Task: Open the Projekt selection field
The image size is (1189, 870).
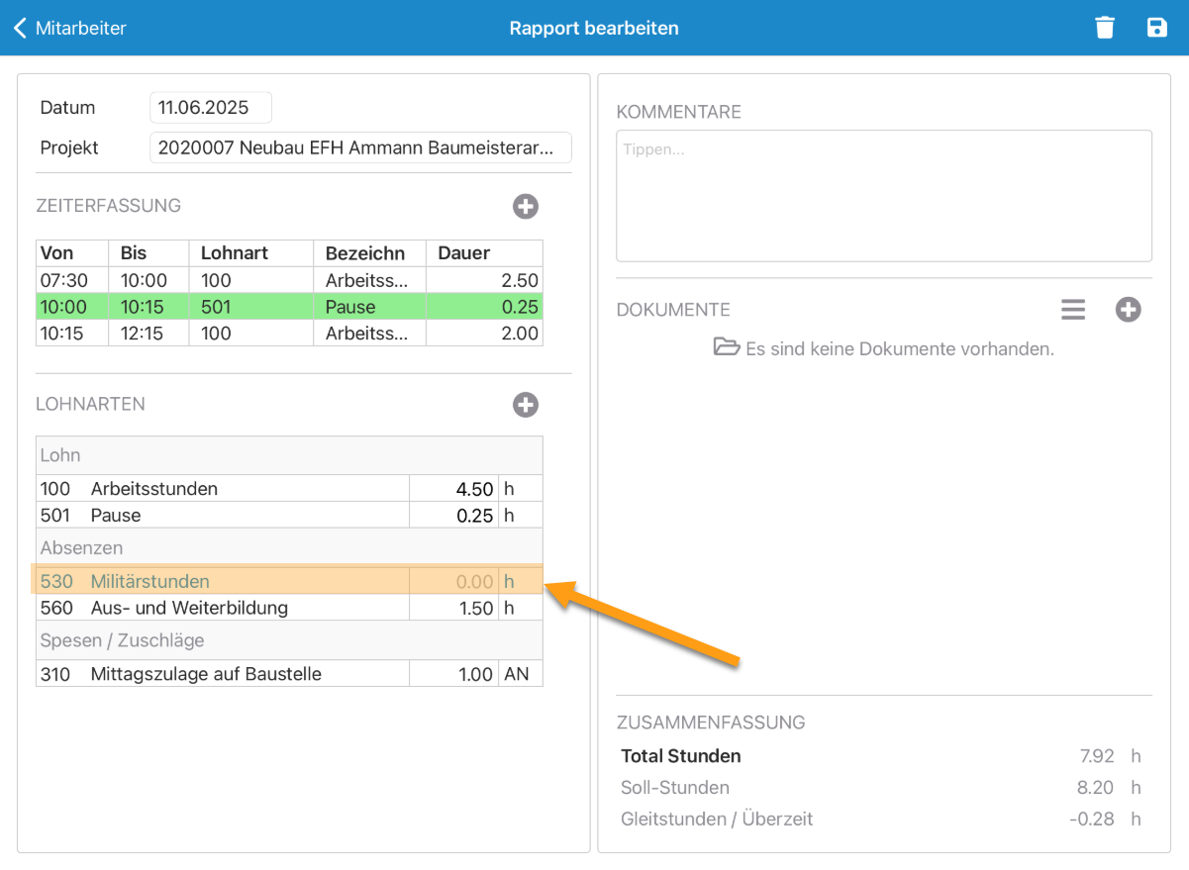Action: tap(360, 147)
